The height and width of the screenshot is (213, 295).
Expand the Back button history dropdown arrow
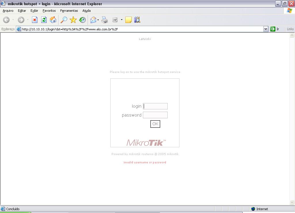point(13,20)
